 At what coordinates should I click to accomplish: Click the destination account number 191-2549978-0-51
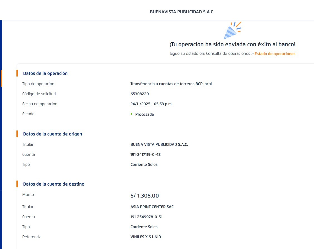[146, 217]
